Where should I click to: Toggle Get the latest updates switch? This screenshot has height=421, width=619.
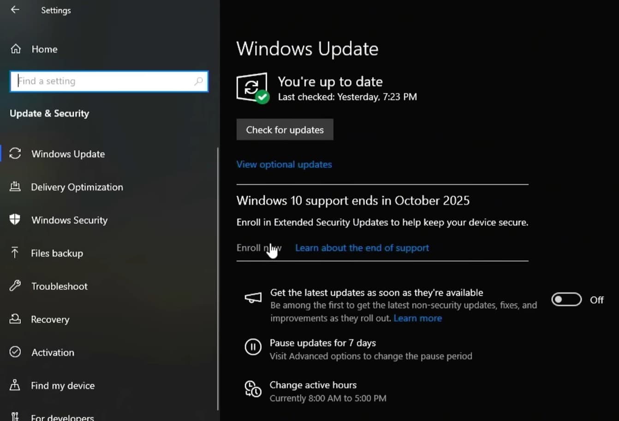[566, 300]
